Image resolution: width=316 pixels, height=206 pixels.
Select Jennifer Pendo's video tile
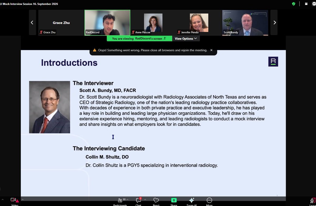tap(199, 22)
